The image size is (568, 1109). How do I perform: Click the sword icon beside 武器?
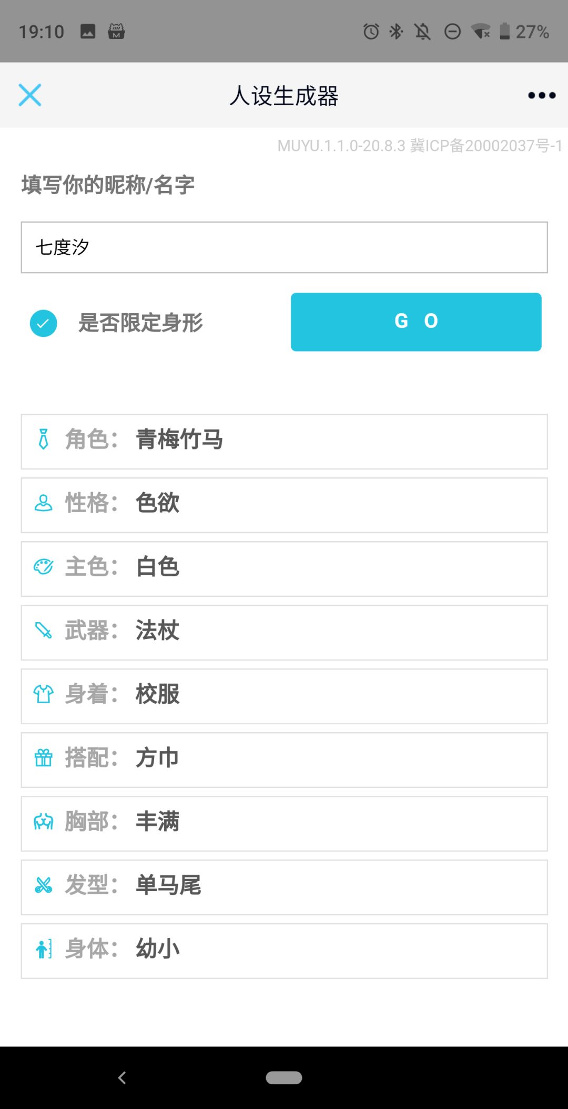click(44, 631)
